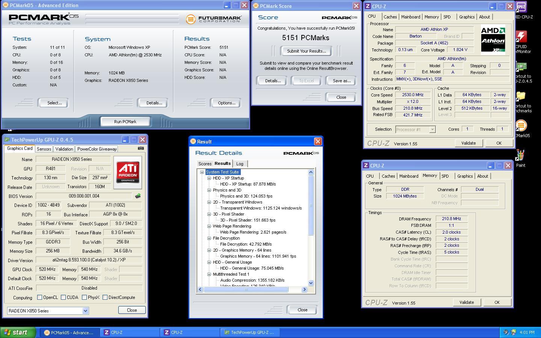
Task: Click OK in the bottom CPU-Z window
Action: [x=497, y=302]
